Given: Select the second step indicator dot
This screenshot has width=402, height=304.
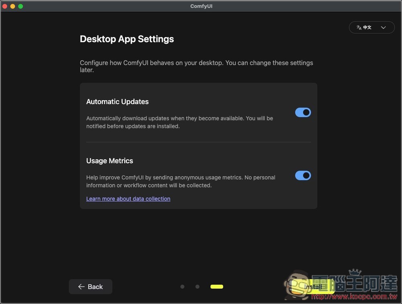Looking at the screenshot, I should (x=197, y=287).
